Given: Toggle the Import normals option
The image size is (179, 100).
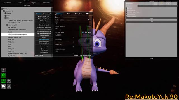Looking at the screenshot, I should tap(126, 10).
